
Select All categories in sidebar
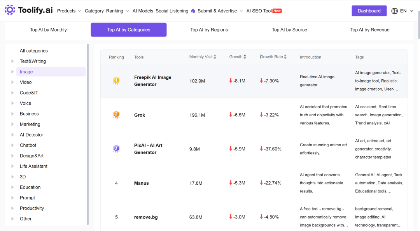(x=34, y=51)
